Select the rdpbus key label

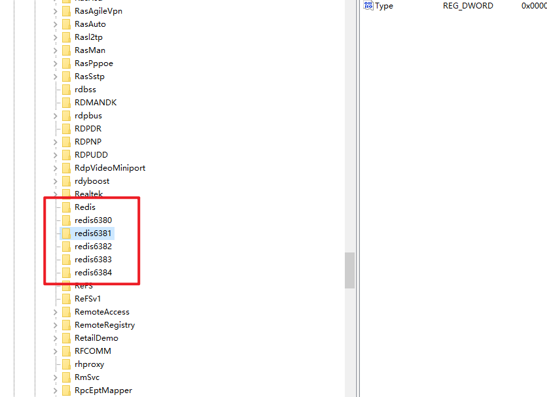tap(88, 116)
